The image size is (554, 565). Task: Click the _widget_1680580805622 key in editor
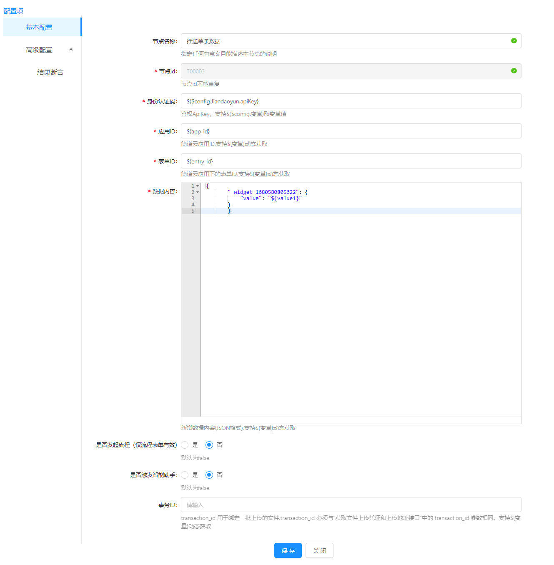(263, 192)
